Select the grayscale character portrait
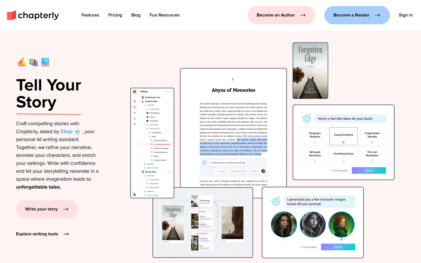Viewport: 421px width, 263px height. tap(313, 225)
